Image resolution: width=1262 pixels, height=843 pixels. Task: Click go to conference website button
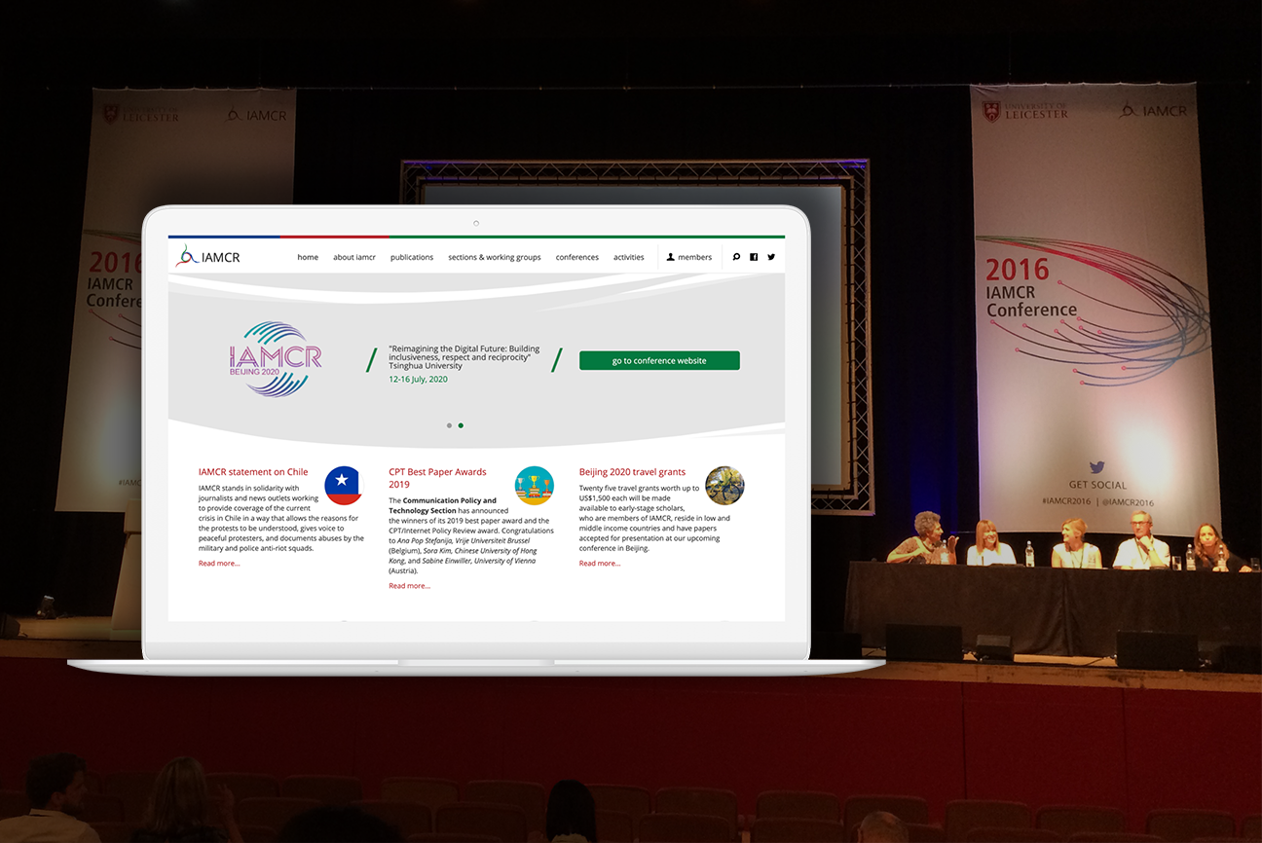pos(659,360)
